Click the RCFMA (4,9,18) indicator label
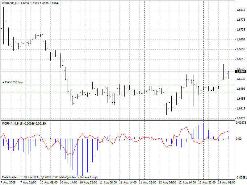 click(x=13, y=124)
